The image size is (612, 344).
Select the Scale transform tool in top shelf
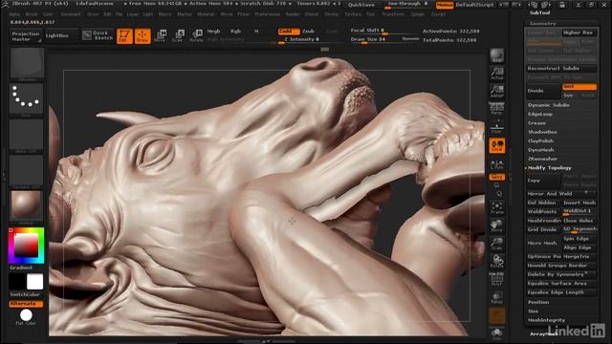[178, 35]
